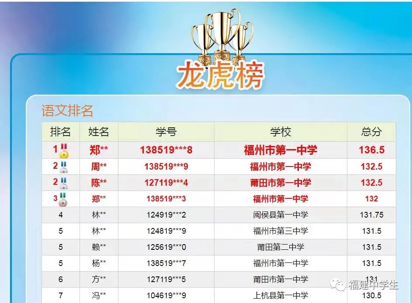Select student ID 125619***0

[x=166, y=247]
